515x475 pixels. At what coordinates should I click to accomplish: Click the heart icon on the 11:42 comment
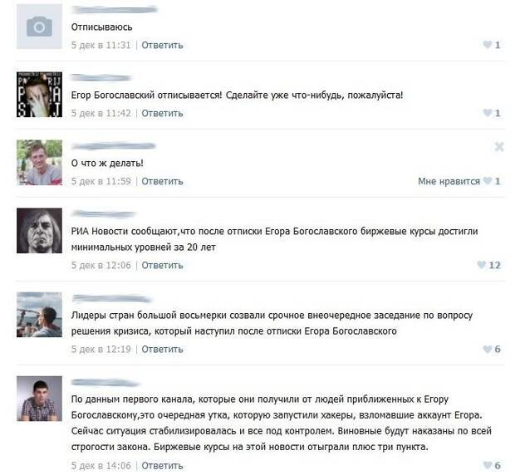[488, 113]
